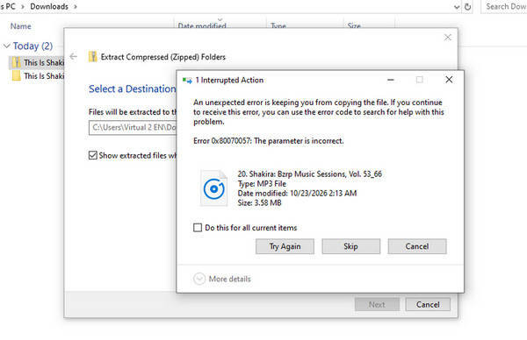Viewport: 527px width, 340px height.
Task: Open the address bar history dropdown
Action: (457, 7)
